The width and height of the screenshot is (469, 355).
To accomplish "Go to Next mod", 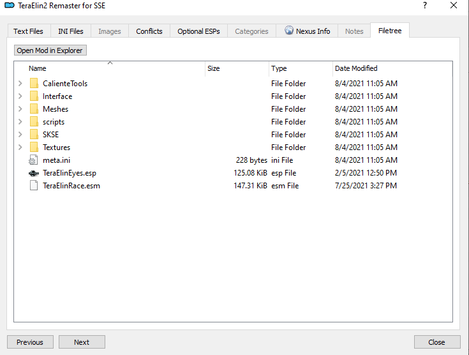I will click(x=82, y=342).
